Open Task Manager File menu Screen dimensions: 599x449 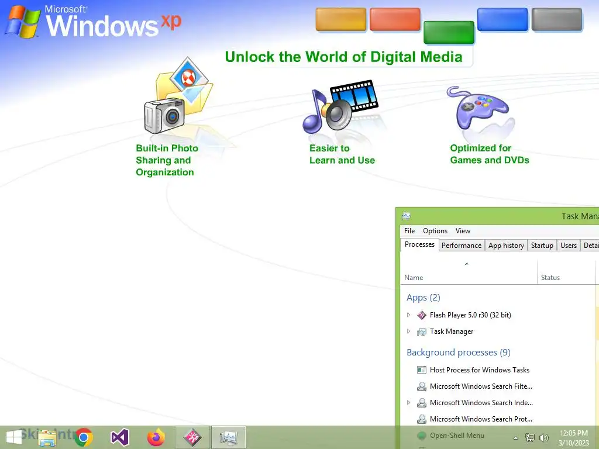click(x=409, y=231)
